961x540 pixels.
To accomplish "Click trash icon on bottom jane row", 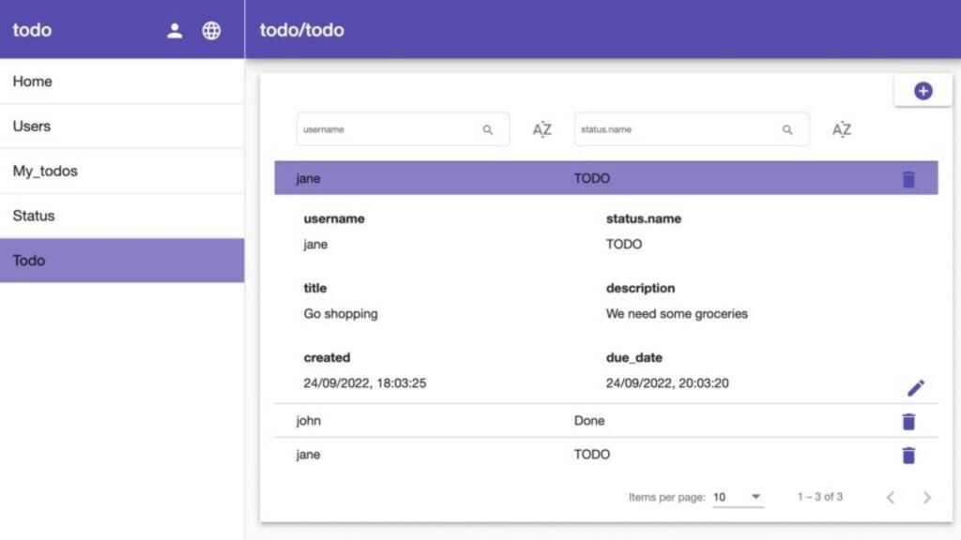I will pyautogui.click(x=908, y=456).
